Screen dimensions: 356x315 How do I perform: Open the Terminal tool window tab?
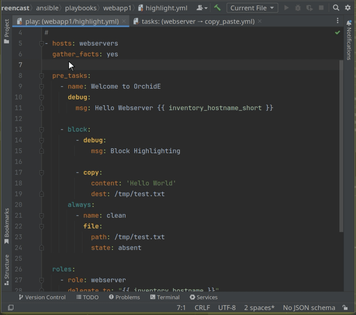click(x=165, y=297)
